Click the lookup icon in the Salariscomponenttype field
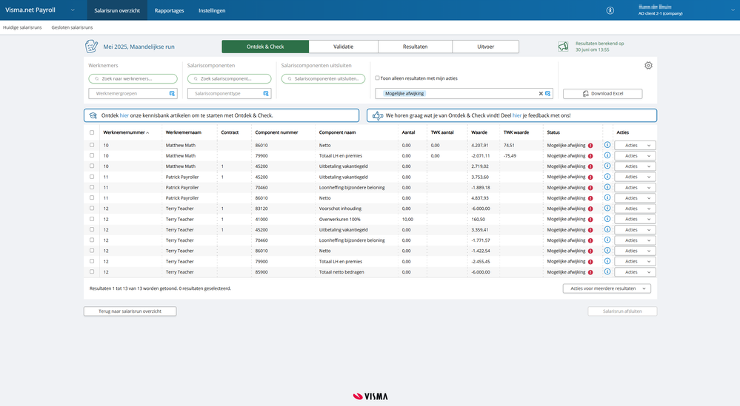This screenshot has height=406, width=740. (266, 94)
